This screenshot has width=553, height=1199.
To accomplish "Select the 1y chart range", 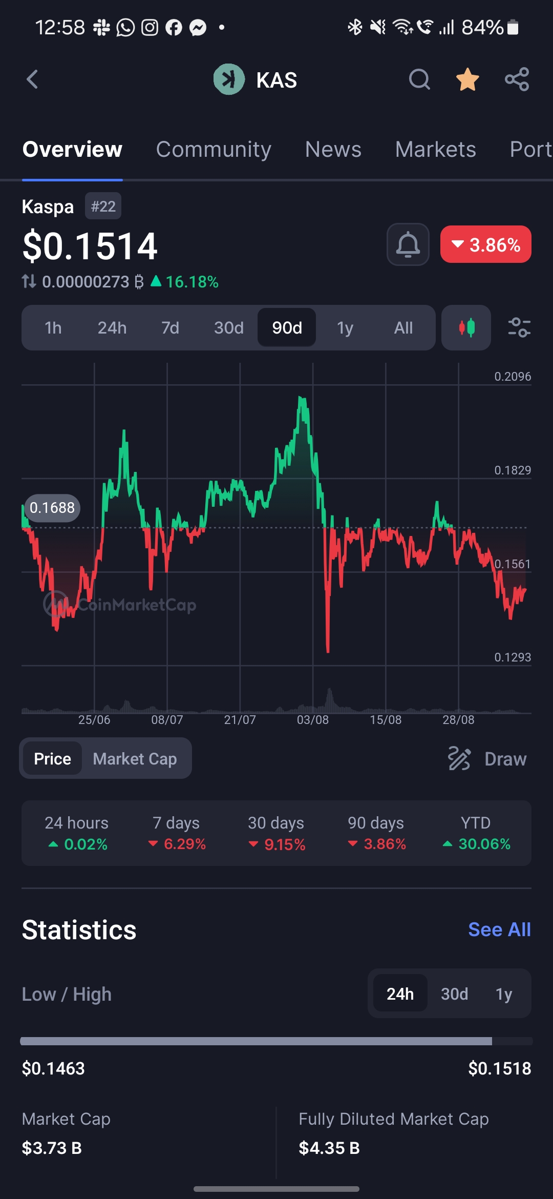I will pyautogui.click(x=345, y=328).
